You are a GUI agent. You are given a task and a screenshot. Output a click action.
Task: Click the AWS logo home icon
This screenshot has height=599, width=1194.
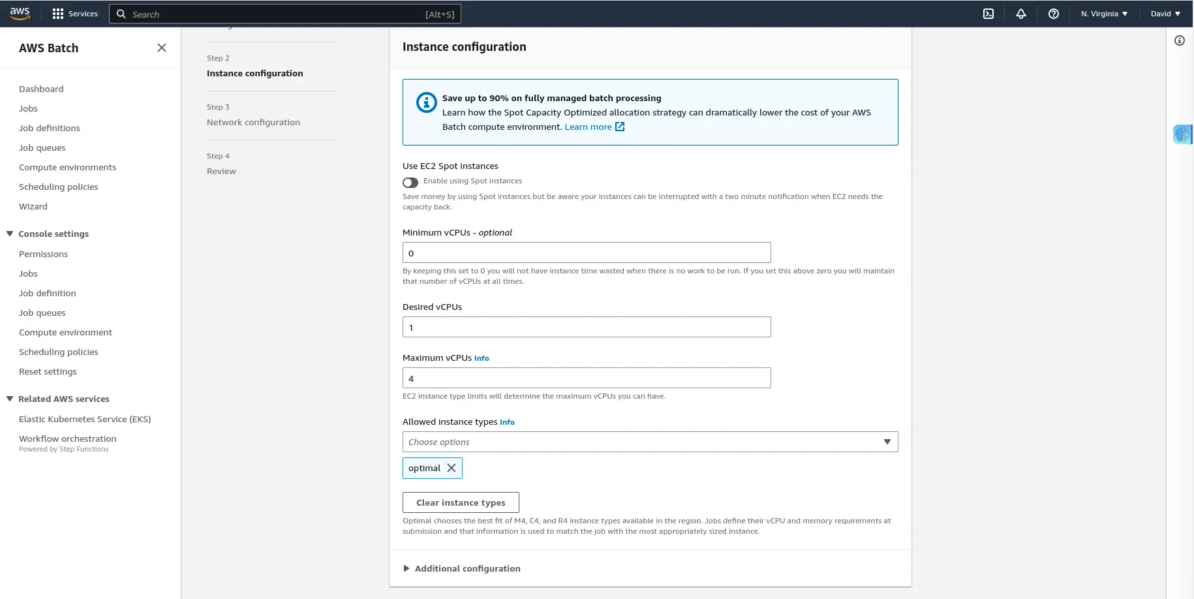pyautogui.click(x=20, y=14)
